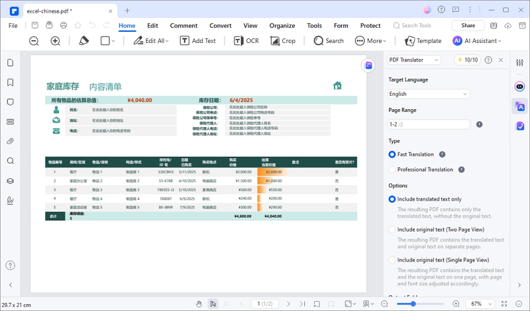Open the Target Language English dropdown
Screen dimensions: 530x311
(x=429, y=94)
